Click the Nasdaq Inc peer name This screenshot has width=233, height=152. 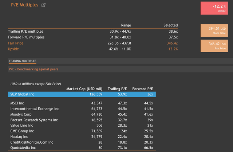19,137
